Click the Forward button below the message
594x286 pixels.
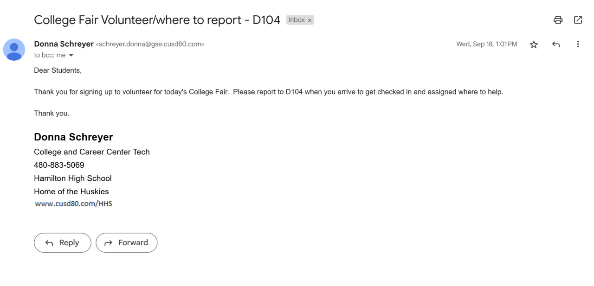(x=126, y=243)
